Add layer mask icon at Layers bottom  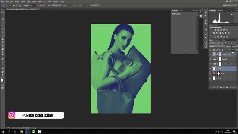point(221,87)
